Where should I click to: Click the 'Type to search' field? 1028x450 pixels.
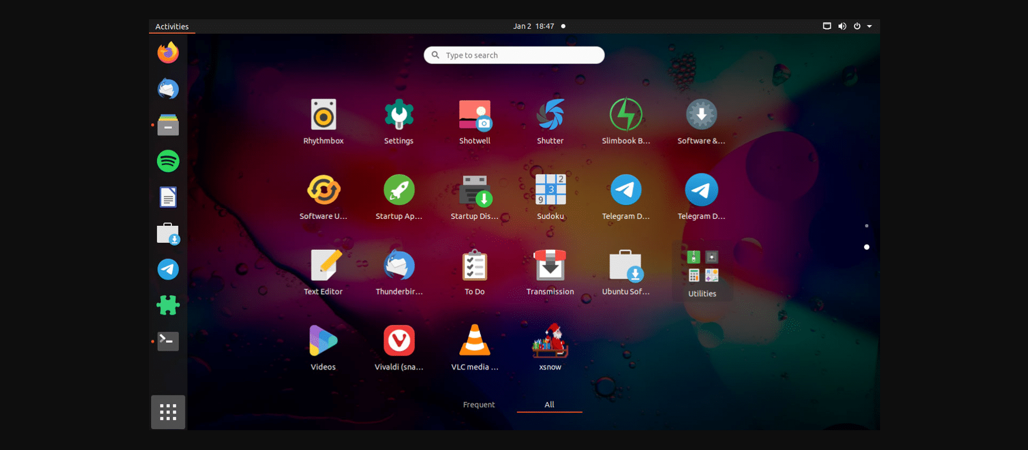point(514,55)
